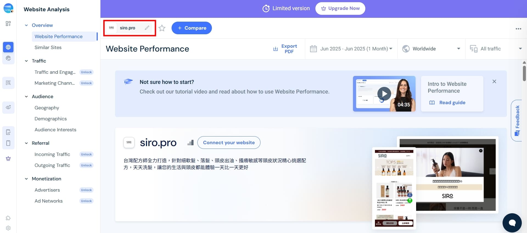Open Demographics page
Screen dimensions: 527x233
51,119
